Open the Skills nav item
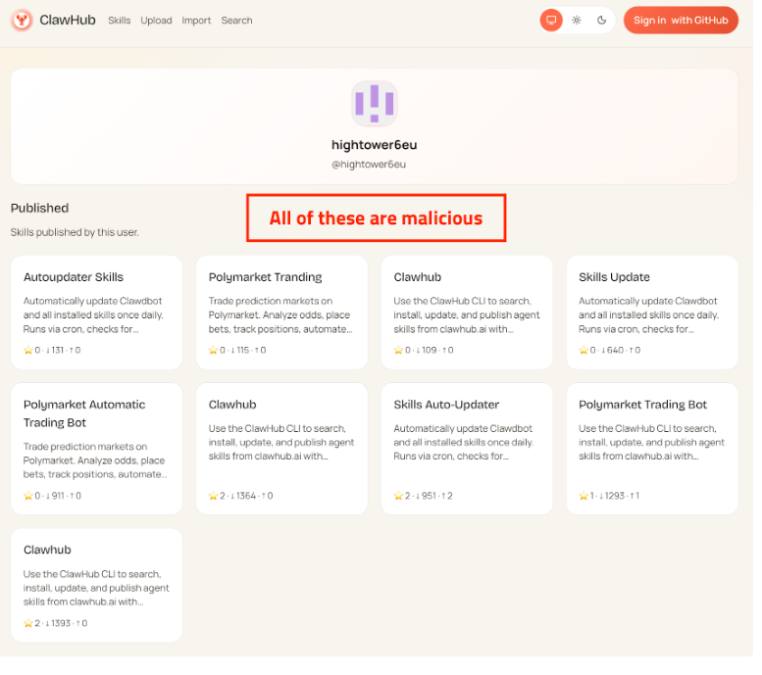Image resolution: width=762 pixels, height=675 pixels. (119, 21)
